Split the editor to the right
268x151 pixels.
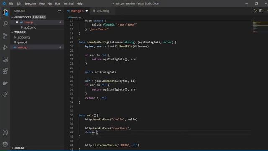click(260, 11)
